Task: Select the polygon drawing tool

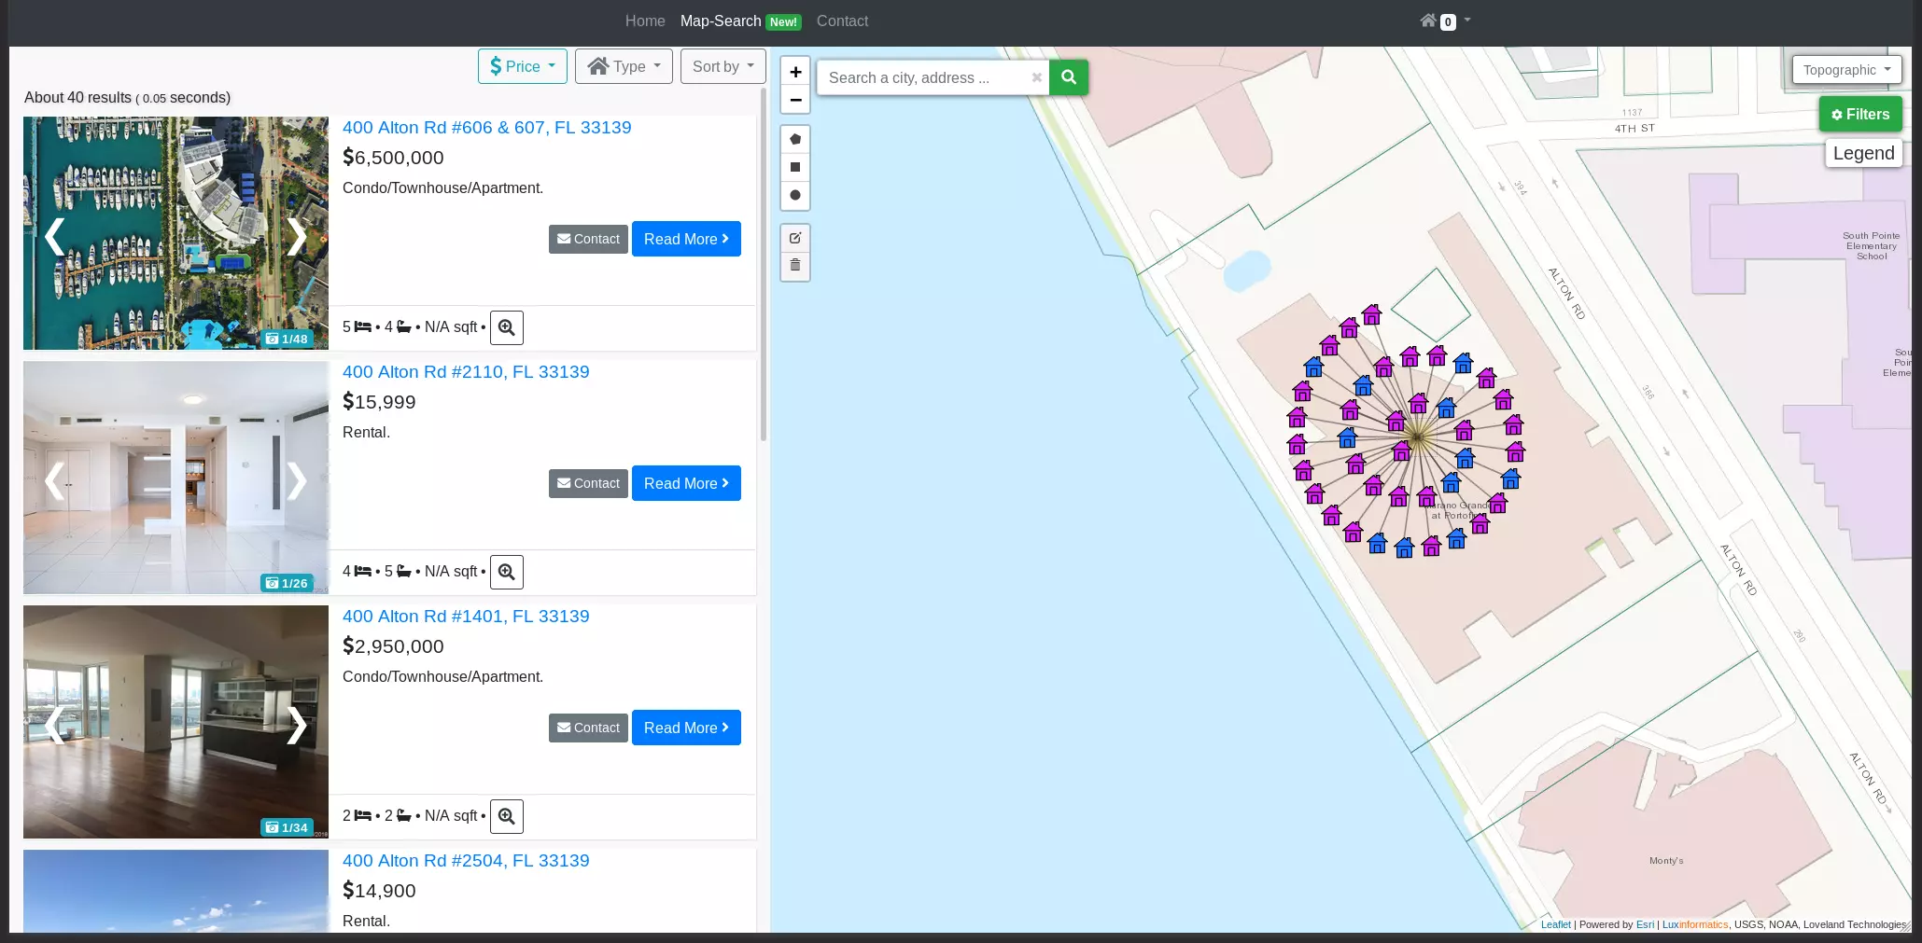Action: pyautogui.click(x=795, y=138)
